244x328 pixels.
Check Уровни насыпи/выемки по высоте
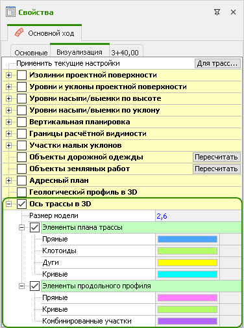click(21, 99)
